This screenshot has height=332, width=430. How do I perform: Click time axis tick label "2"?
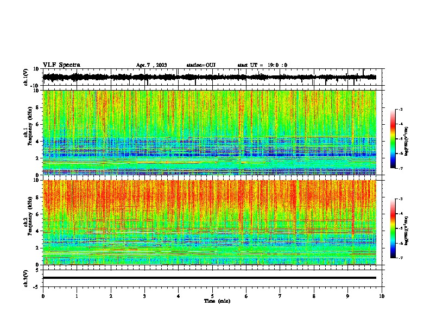pyautogui.click(x=111, y=296)
